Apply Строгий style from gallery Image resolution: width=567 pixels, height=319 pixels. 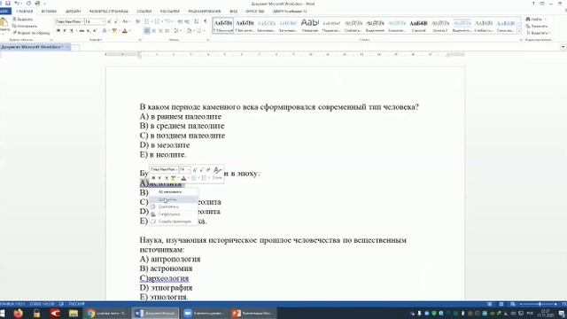pyautogui.click(x=418, y=26)
